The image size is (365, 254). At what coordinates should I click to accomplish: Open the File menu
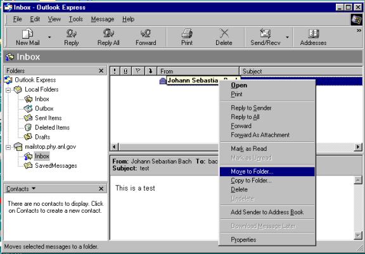click(x=18, y=19)
